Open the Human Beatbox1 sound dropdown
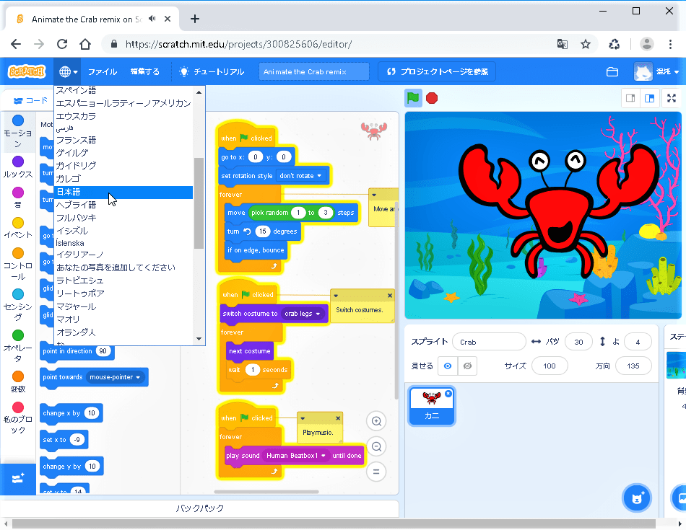The image size is (686, 530). coord(296,456)
